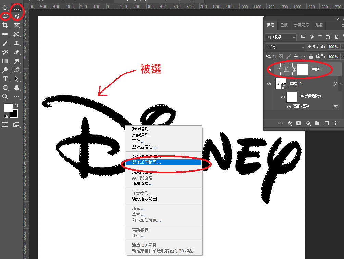Screen dimensions: 344x259
Task: Swap foreground and background colors
Action: click(17, 105)
